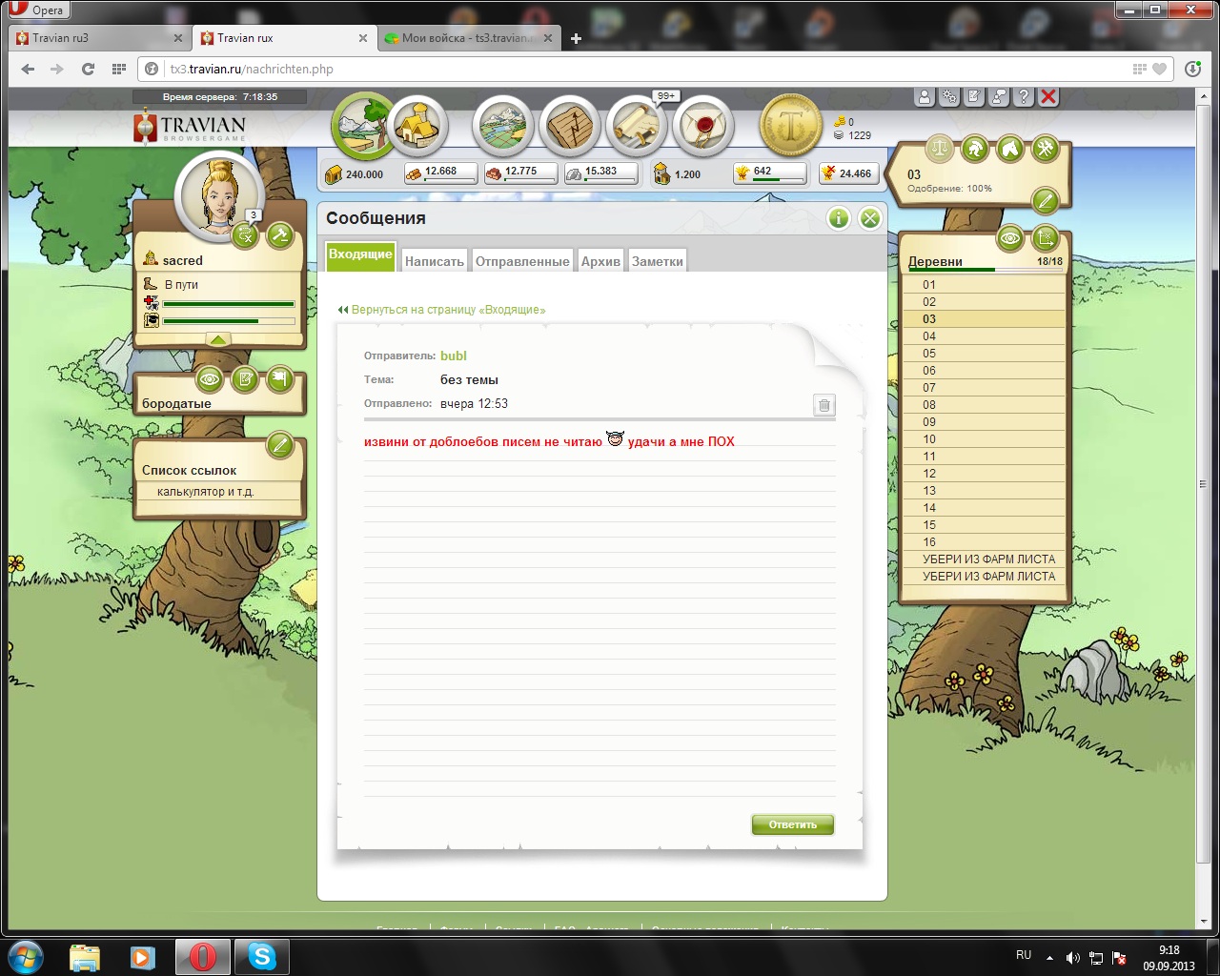Open the profile icon in top bar
Image resolution: width=1220 pixels, height=976 pixels.
click(x=925, y=96)
